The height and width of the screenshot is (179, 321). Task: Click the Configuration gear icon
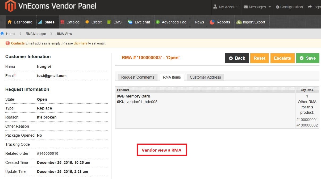pyautogui.click(x=278, y=7)
